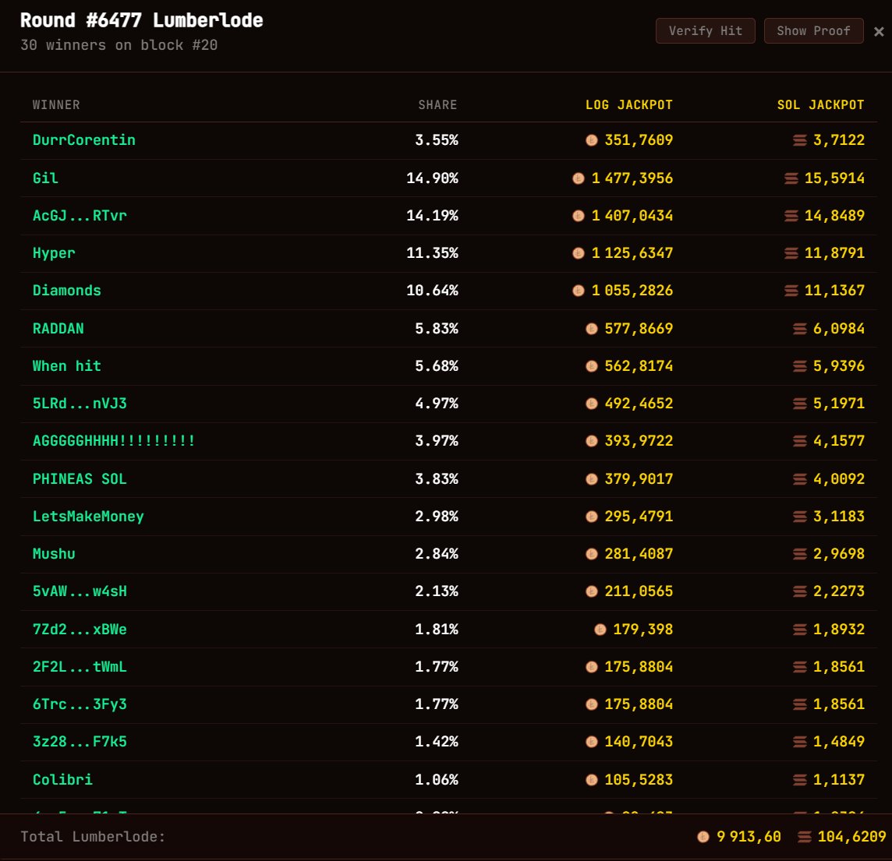Click the LOG coin icon in DurrCorentin row
Image resolution: width=892 pixels, height=861 pixels.
pos(592,139)
